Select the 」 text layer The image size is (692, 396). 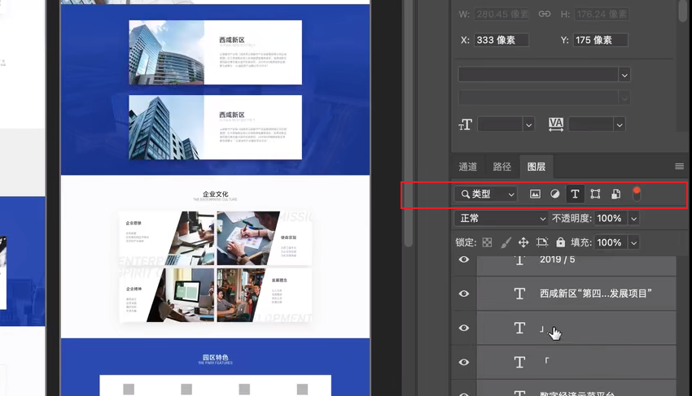(576, 328)
